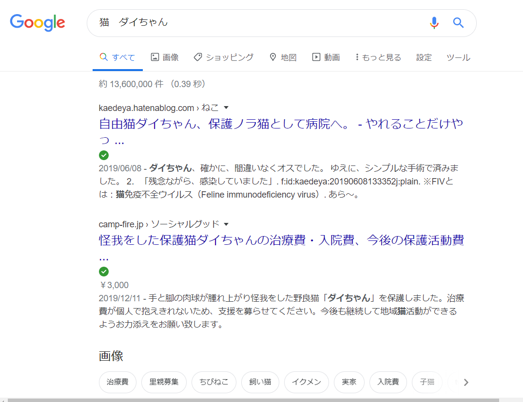Viewport: 523px width, 402px height.
Task: Start voice search with microphone icon
Action: [434, 23]
